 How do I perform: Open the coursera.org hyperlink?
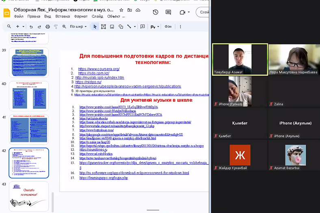pyautogui.click(x=99, y=69)
